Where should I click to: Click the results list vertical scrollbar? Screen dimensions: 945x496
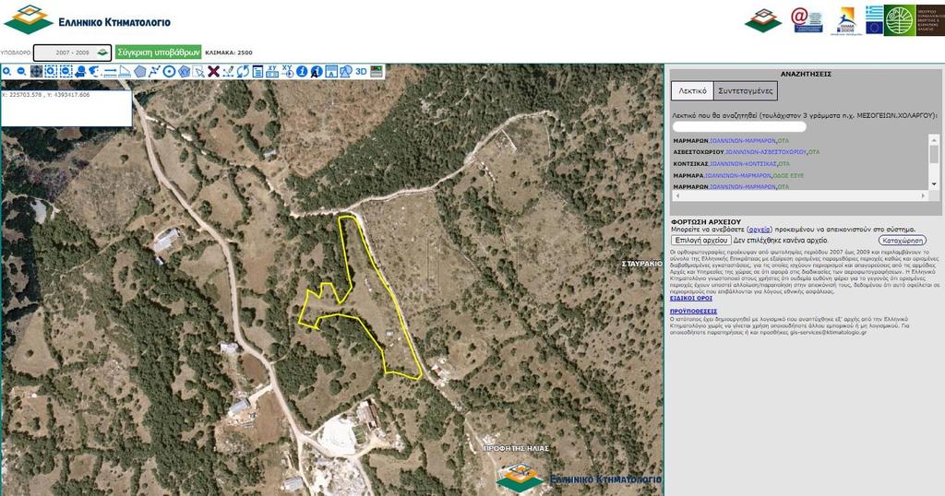(x=934, y=162)
